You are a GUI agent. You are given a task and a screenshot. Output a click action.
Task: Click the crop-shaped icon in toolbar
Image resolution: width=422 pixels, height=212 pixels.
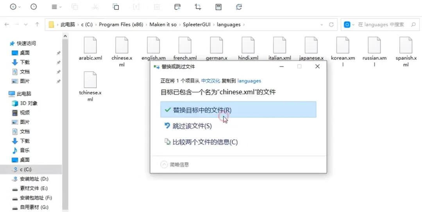click(198, 7)
